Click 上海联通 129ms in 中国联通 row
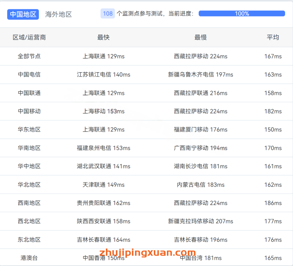This screenshot has height=266, width=293. pos(103,93)
